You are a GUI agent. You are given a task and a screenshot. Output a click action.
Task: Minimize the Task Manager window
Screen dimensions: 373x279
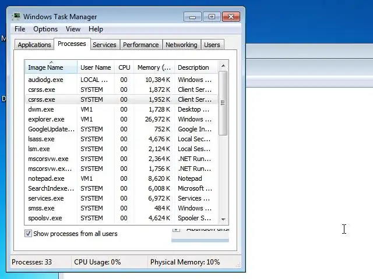coord(192,17)
